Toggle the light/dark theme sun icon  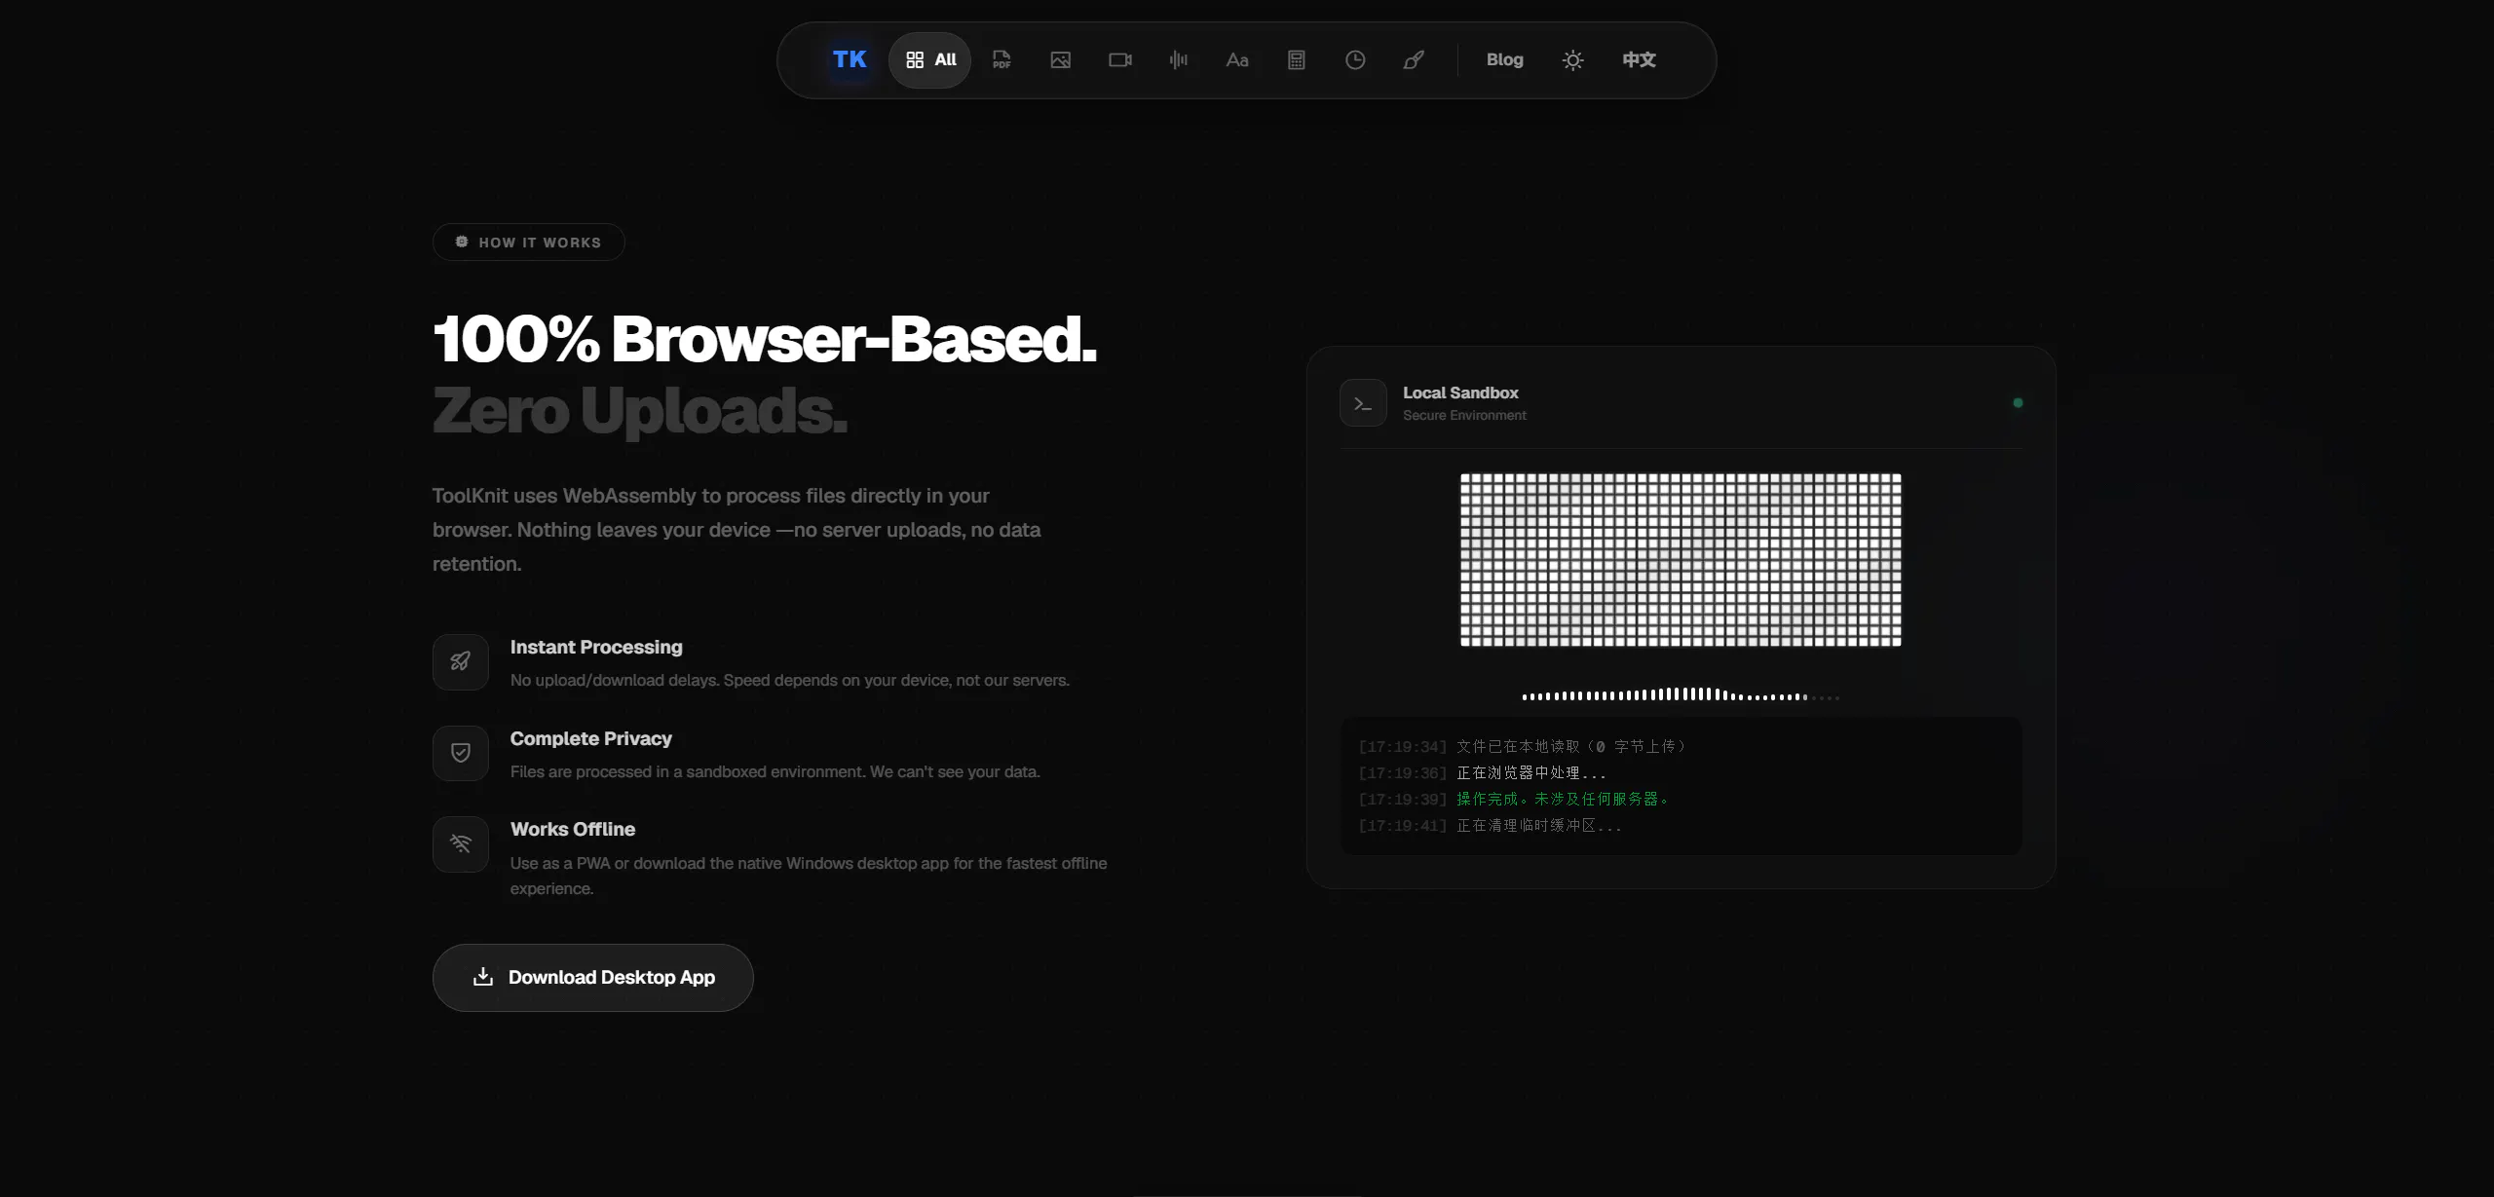[1572, 59]
